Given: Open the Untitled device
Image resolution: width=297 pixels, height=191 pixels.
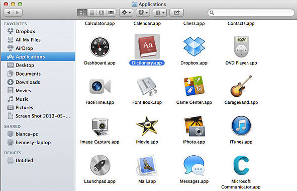Looking at the screenshot, I should (x=38, y=160).
